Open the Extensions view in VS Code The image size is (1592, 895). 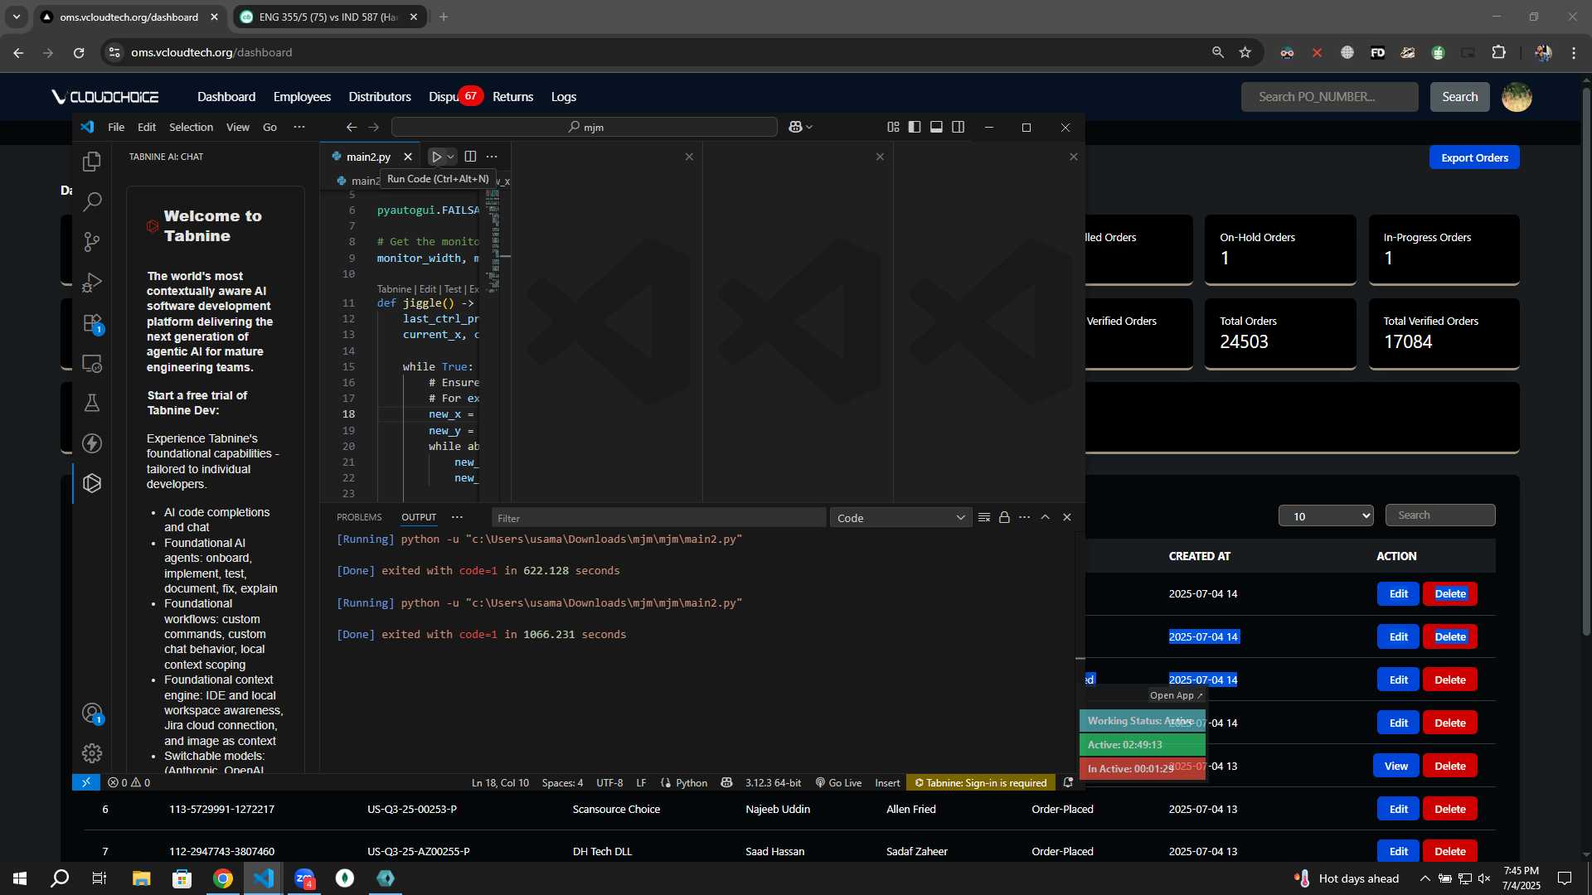click(x=92, y=322)
